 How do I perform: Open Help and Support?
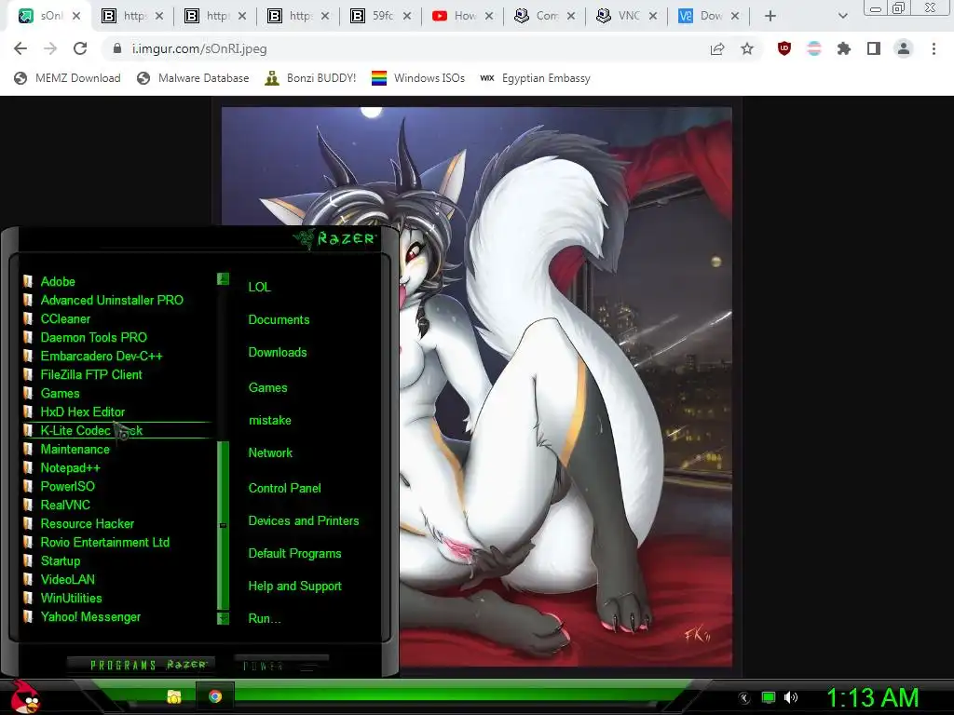pos(295,587)
